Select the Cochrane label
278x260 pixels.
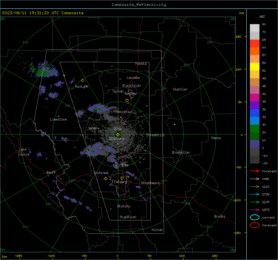(101, 173)
